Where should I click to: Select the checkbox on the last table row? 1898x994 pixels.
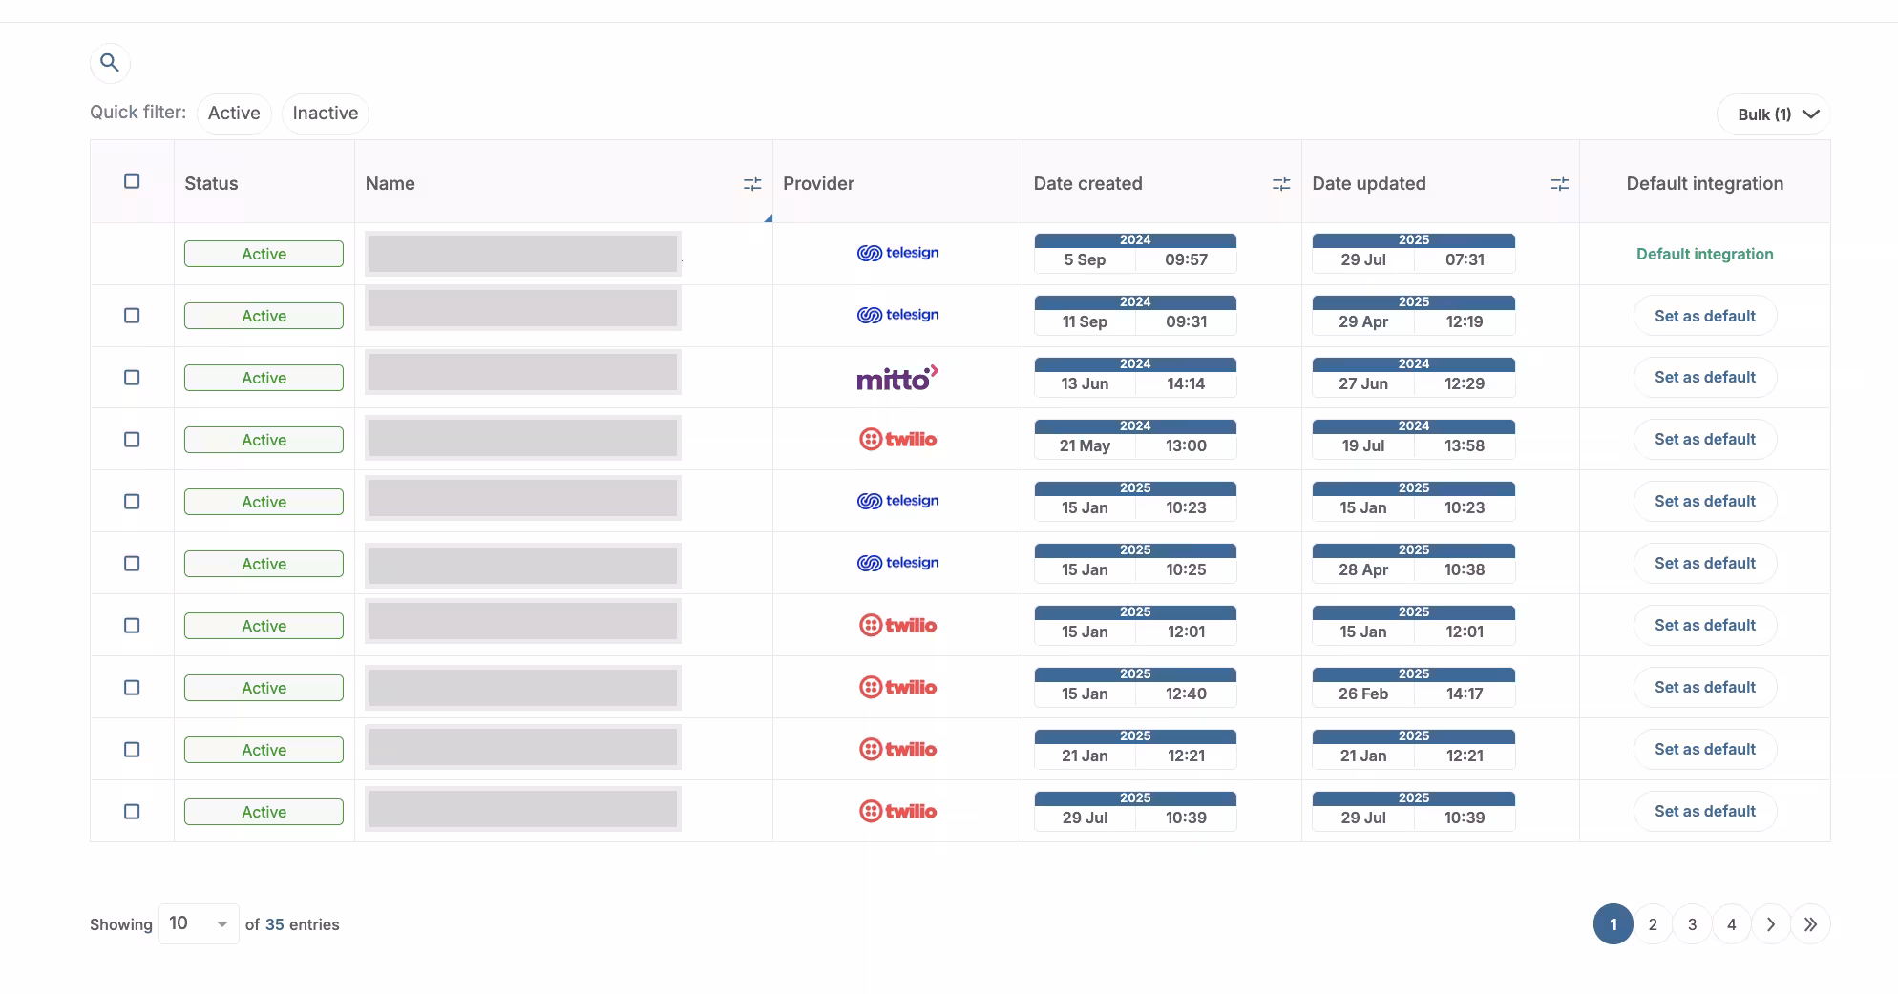[x=132, y=811]
